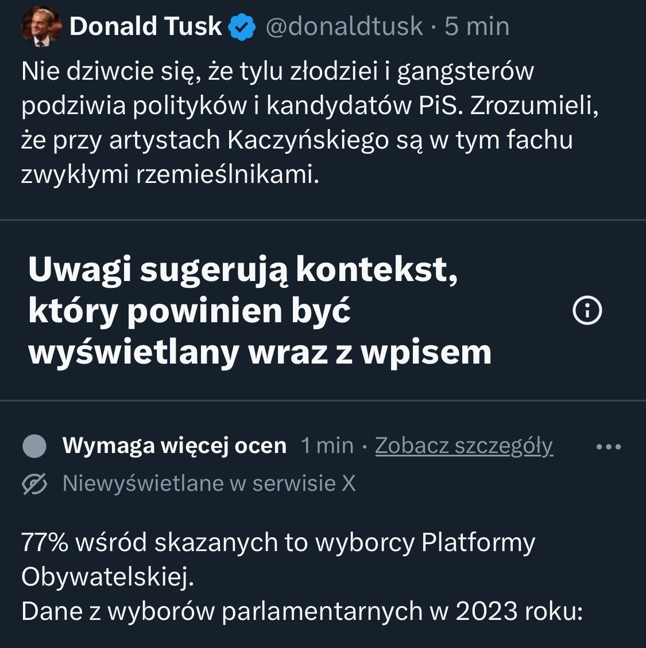646x648 pixels.
Task: Open the @donaldtusk handle link
Action: (x=343, y=27)
